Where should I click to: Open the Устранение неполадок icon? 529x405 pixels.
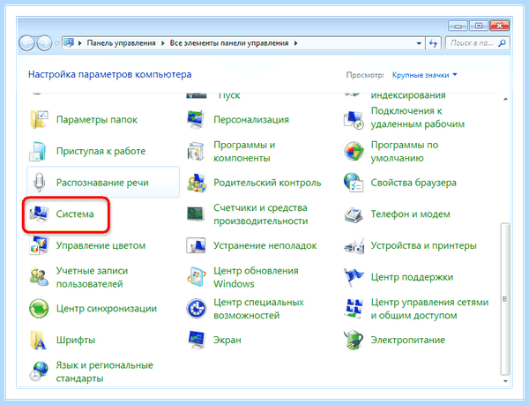coord(196,245)
